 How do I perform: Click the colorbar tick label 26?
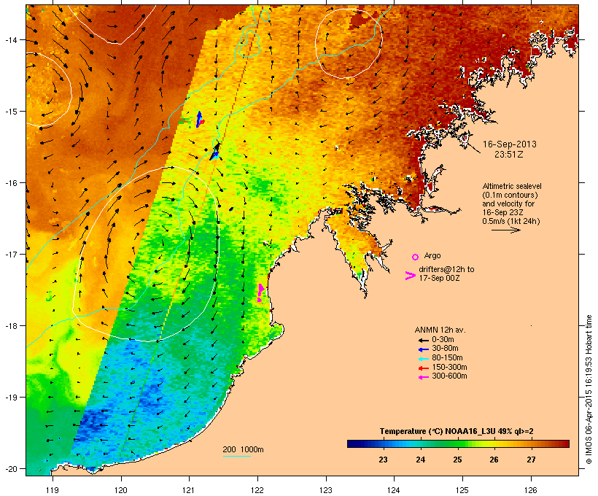point(494,460)
